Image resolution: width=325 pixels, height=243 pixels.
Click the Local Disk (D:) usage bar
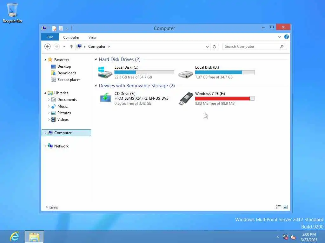coord(225,72)
